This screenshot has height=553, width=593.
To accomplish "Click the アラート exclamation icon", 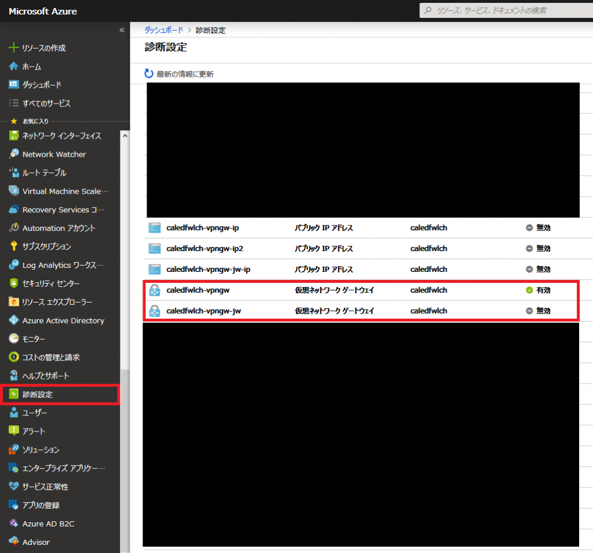I will [14, 430].
